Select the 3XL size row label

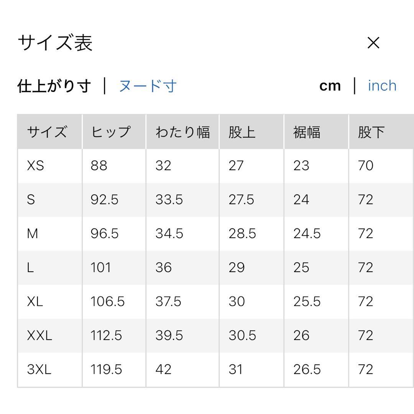pyautogui.click(x=39, y=370)
